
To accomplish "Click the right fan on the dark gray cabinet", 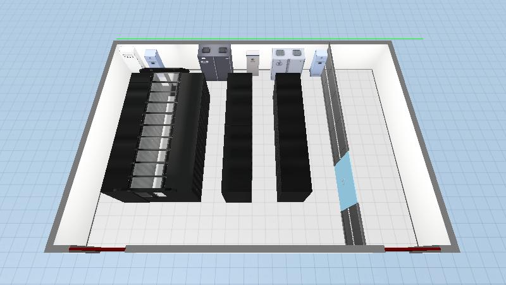I will click(x=223, y=51).
